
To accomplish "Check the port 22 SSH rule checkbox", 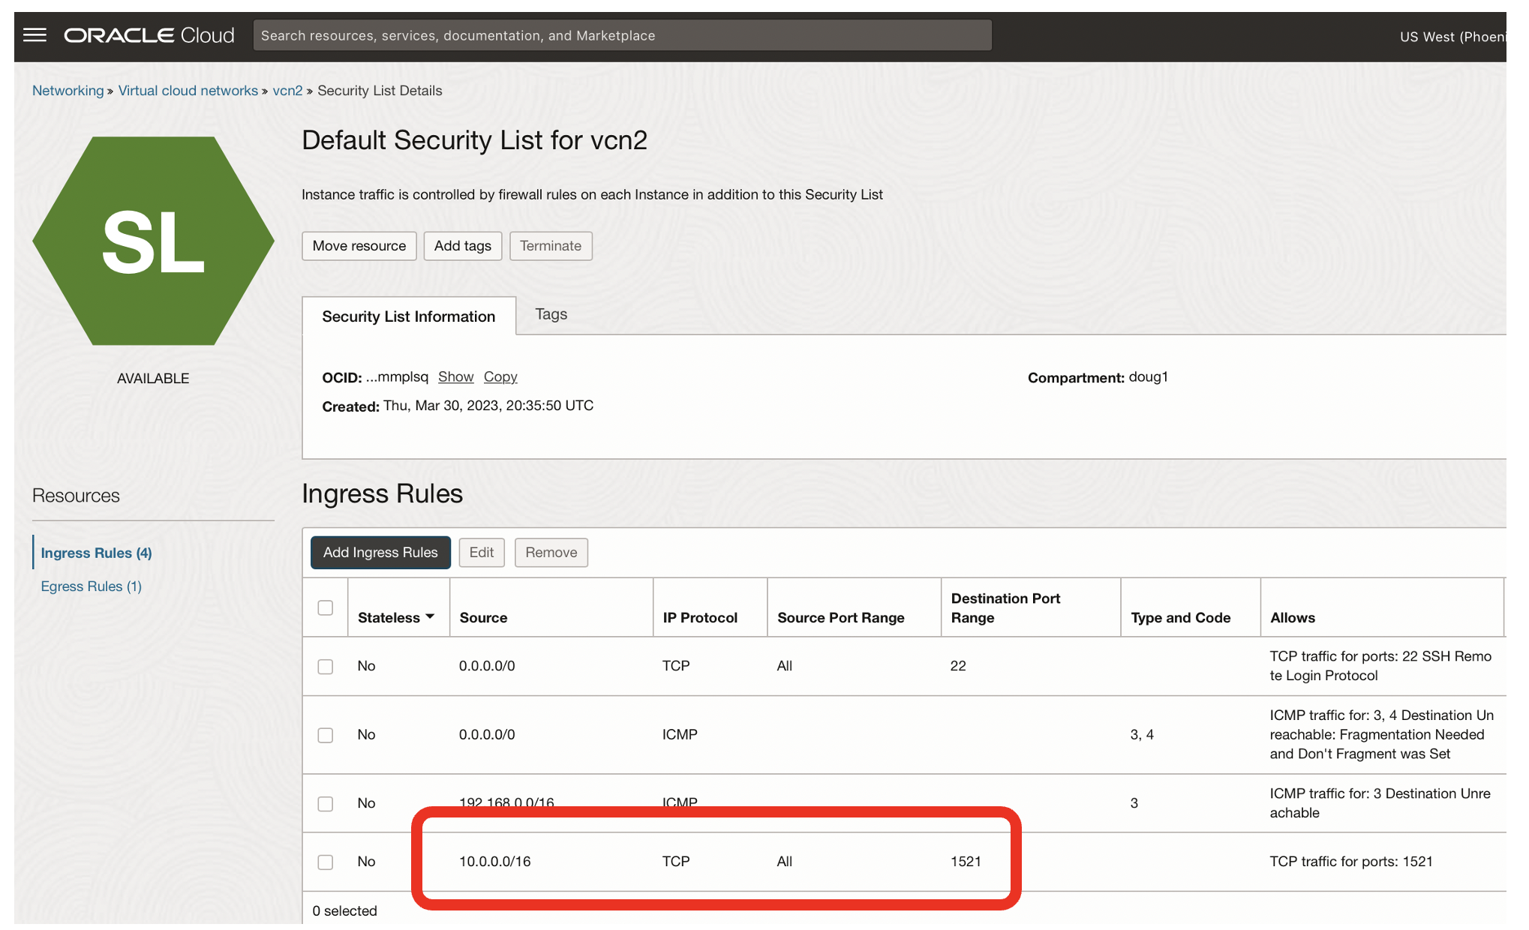I will click(x=325, y=666).
